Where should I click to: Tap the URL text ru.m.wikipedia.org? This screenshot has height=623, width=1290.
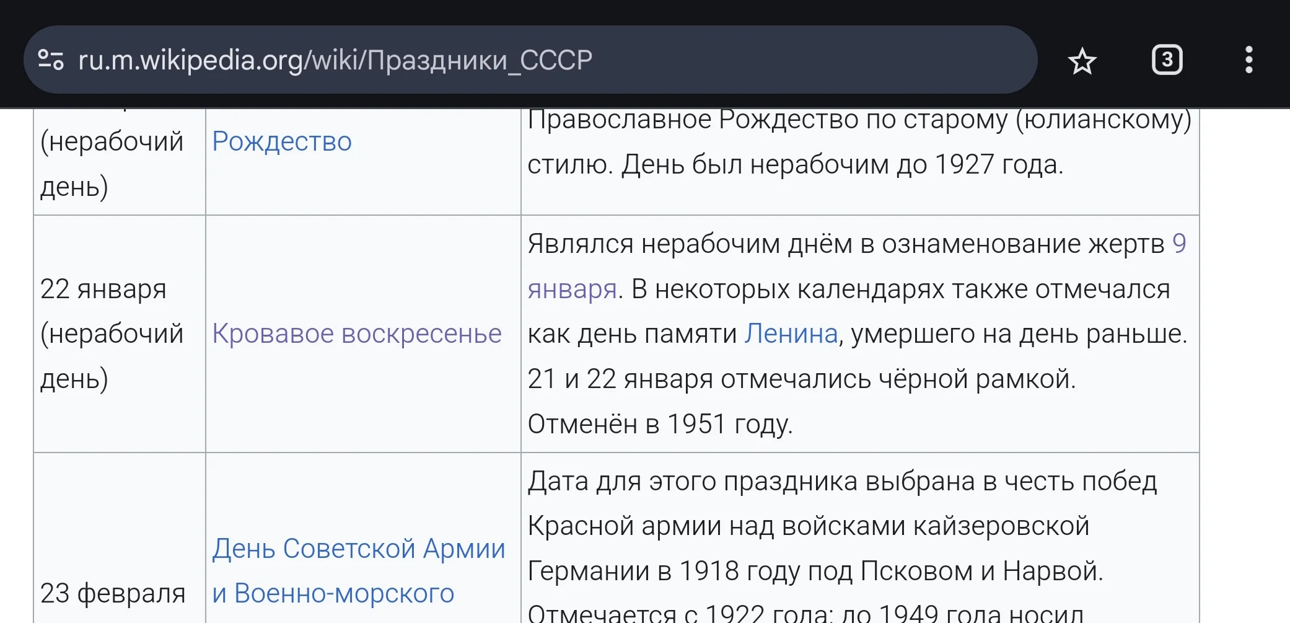(x=335, y=59)
